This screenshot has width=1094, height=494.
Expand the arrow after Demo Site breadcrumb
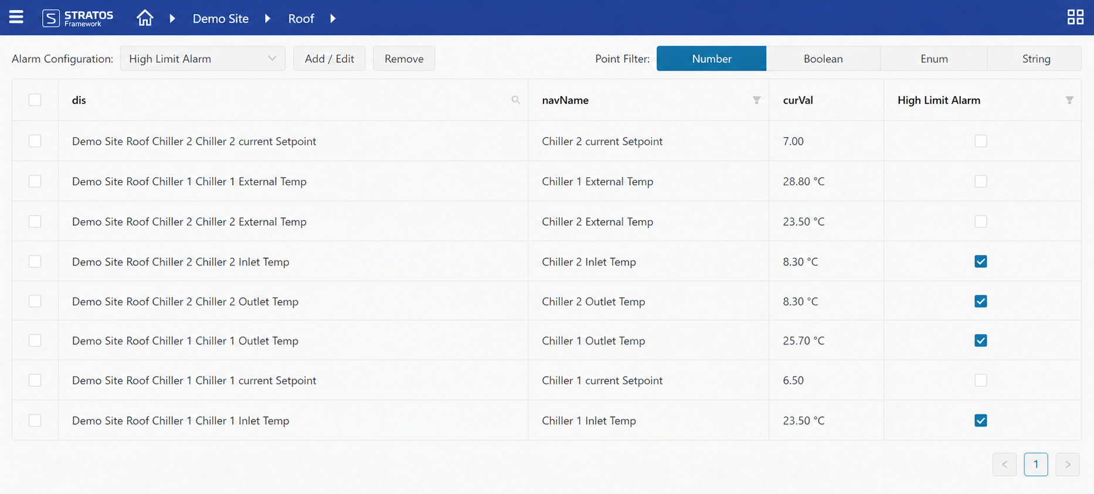[x=267, y=19]
